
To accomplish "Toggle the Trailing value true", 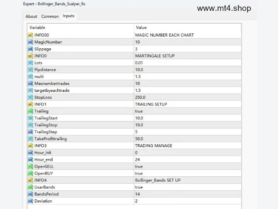I will [139, 111].
